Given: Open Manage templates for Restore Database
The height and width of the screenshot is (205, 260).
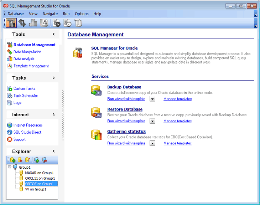Looking at the screenshot, I should [x=178, y=121].
